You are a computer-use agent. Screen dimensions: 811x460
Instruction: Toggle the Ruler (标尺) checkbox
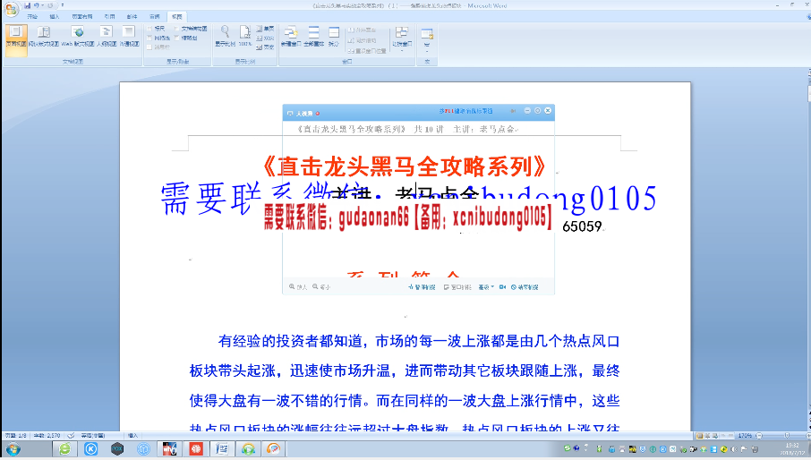156,29
